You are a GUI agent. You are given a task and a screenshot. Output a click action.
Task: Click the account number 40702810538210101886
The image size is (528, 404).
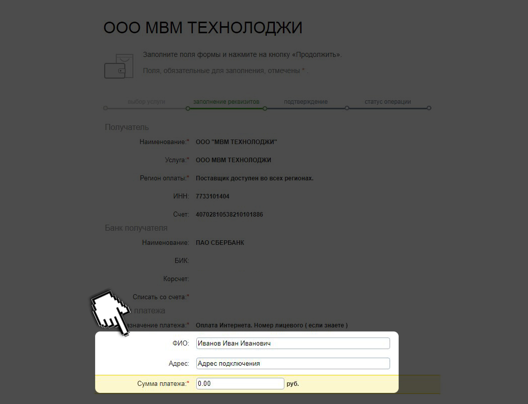230,215
